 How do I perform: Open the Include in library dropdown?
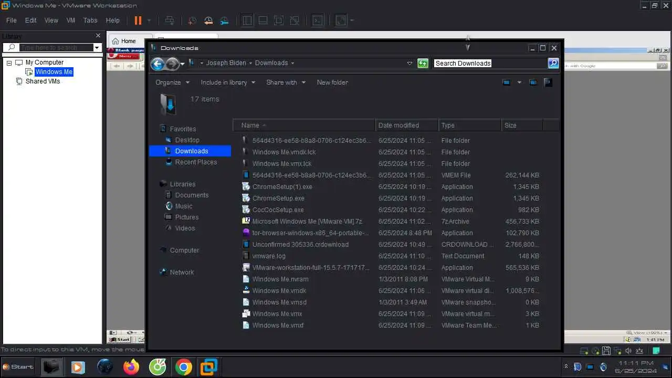(228, 82)
